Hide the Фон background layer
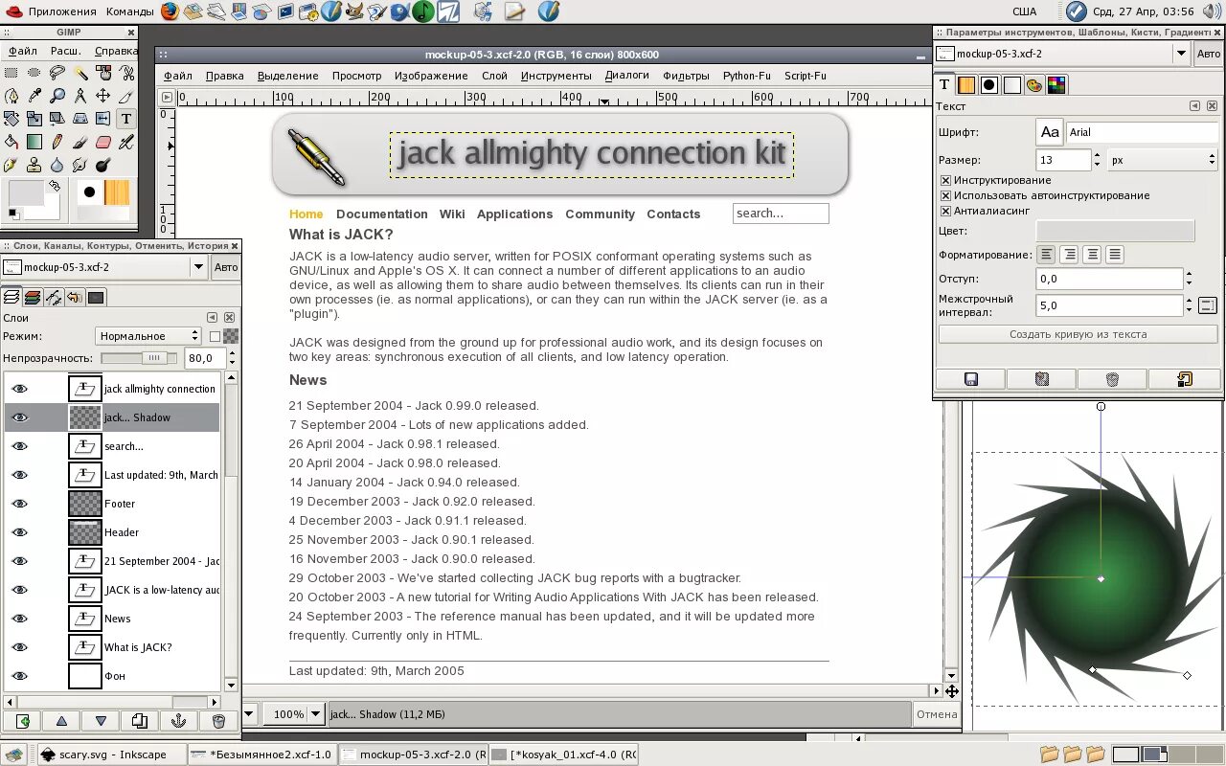Image resolution: width=1226 pixels, height=766 pixels. (19, 676)
